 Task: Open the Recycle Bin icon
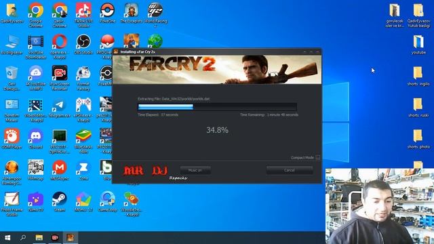click(x=12, y=79)
